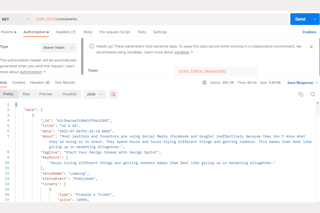Switch to the Pre-request Script tab
The image size is (320, 213).
point(115,32)
